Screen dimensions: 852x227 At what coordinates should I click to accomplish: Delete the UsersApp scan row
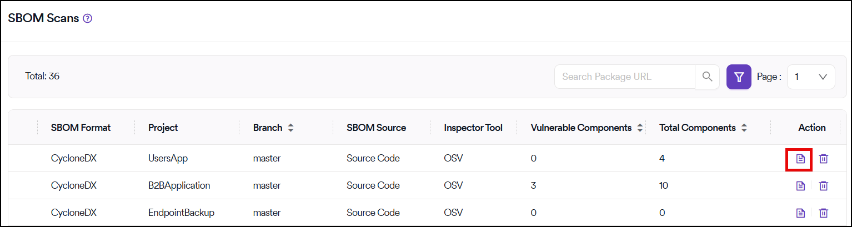[x=824, y=159]
